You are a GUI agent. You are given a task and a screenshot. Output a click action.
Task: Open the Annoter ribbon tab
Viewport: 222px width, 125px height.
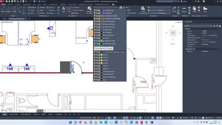(18, 5)
